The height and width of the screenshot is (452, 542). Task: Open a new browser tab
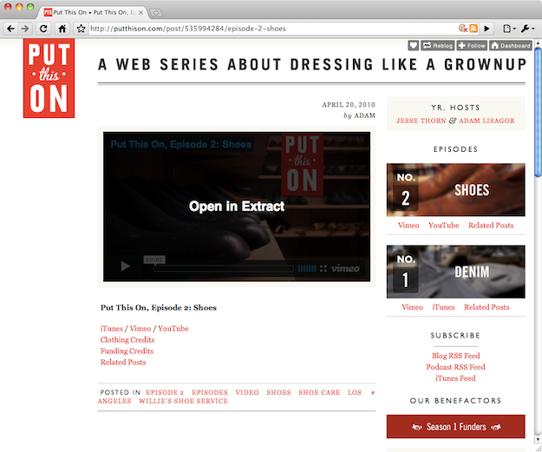tap(155, 12)
